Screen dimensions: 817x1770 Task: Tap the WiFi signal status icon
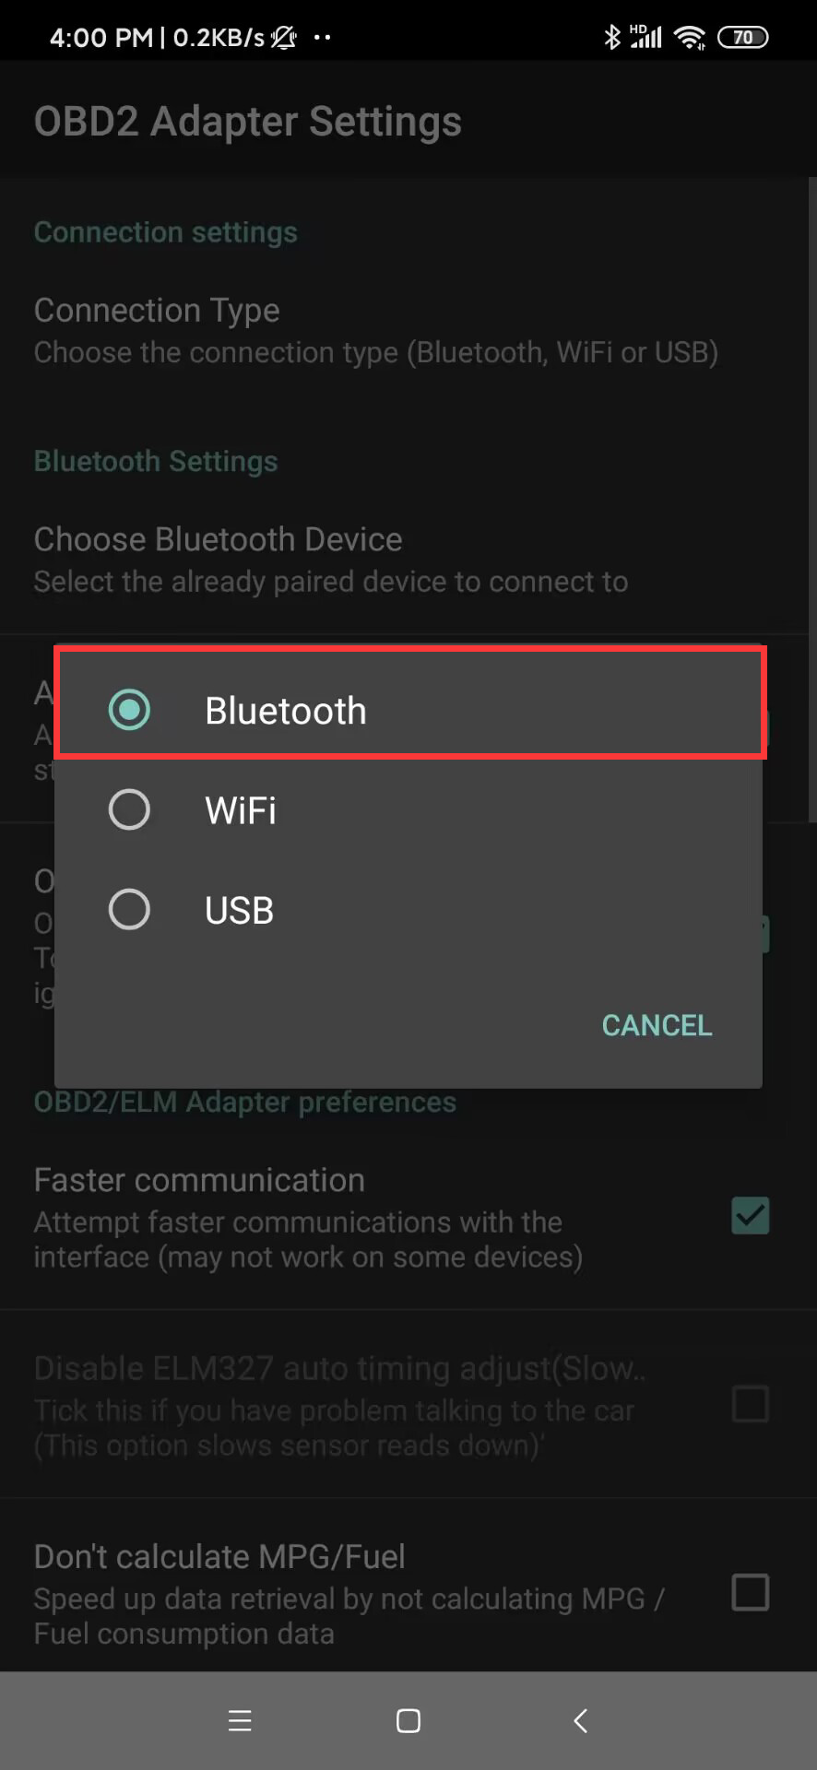689,37
